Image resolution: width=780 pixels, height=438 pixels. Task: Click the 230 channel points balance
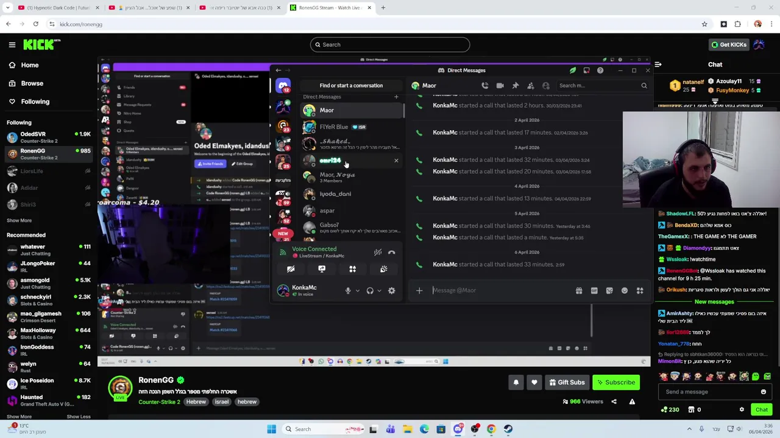(670, 409)
